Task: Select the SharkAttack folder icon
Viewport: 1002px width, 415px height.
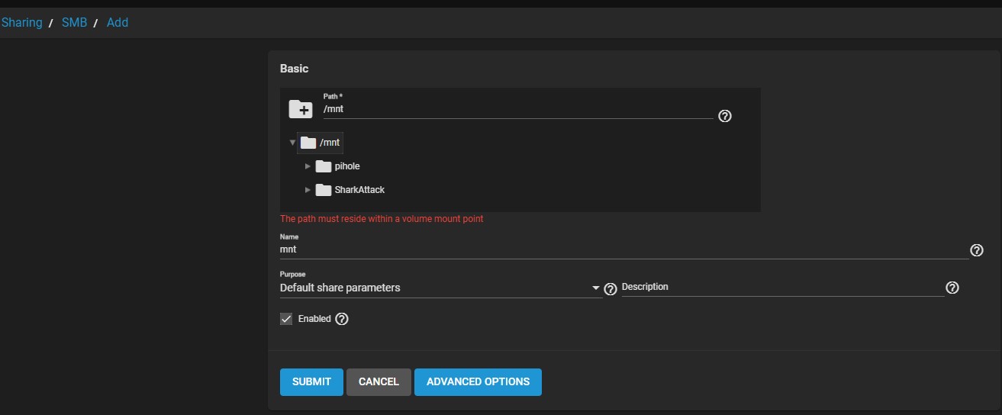Action: click(324, 190)
